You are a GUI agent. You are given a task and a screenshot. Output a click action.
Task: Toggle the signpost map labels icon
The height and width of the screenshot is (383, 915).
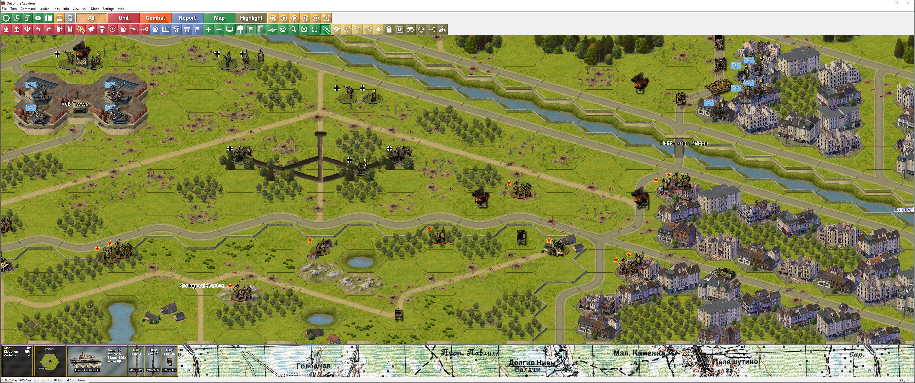tap(240, 30)
